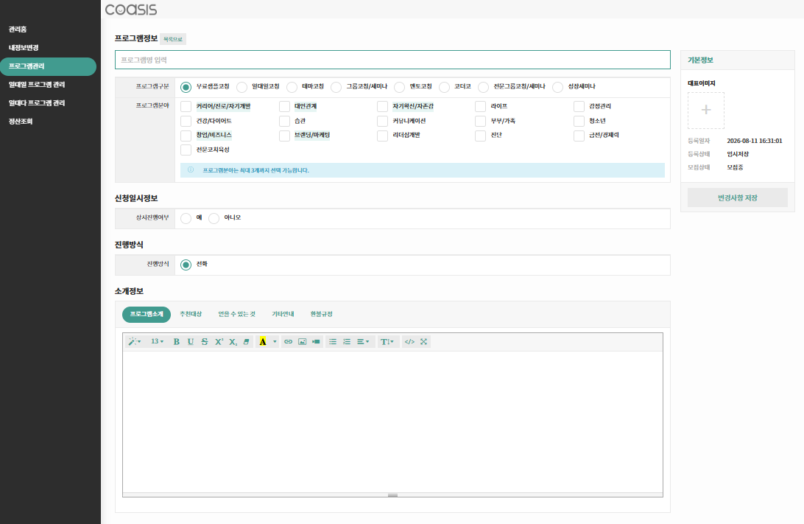Image resolution: width=804 pixels, height=524 pixels.
Task: Select 예 for 상시진행여부
Action: 186,218
